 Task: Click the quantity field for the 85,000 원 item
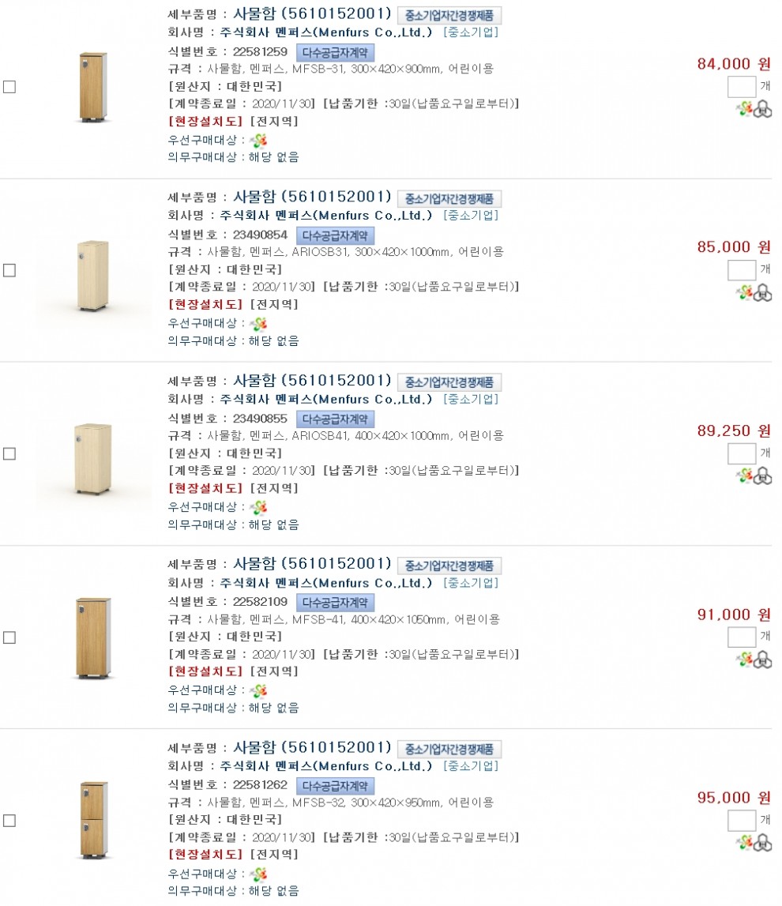pos(741,269)
